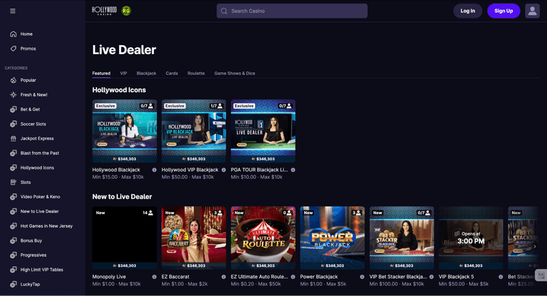Select the Featured tab
Viewport: 547px width, 296px height.
(101, 73)
